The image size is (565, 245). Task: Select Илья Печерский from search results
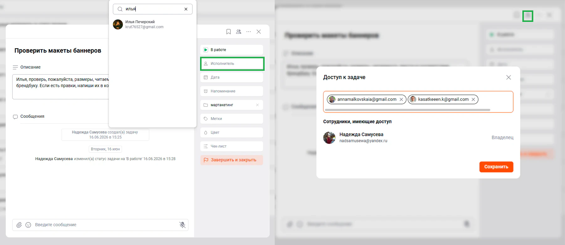[152, 24]
